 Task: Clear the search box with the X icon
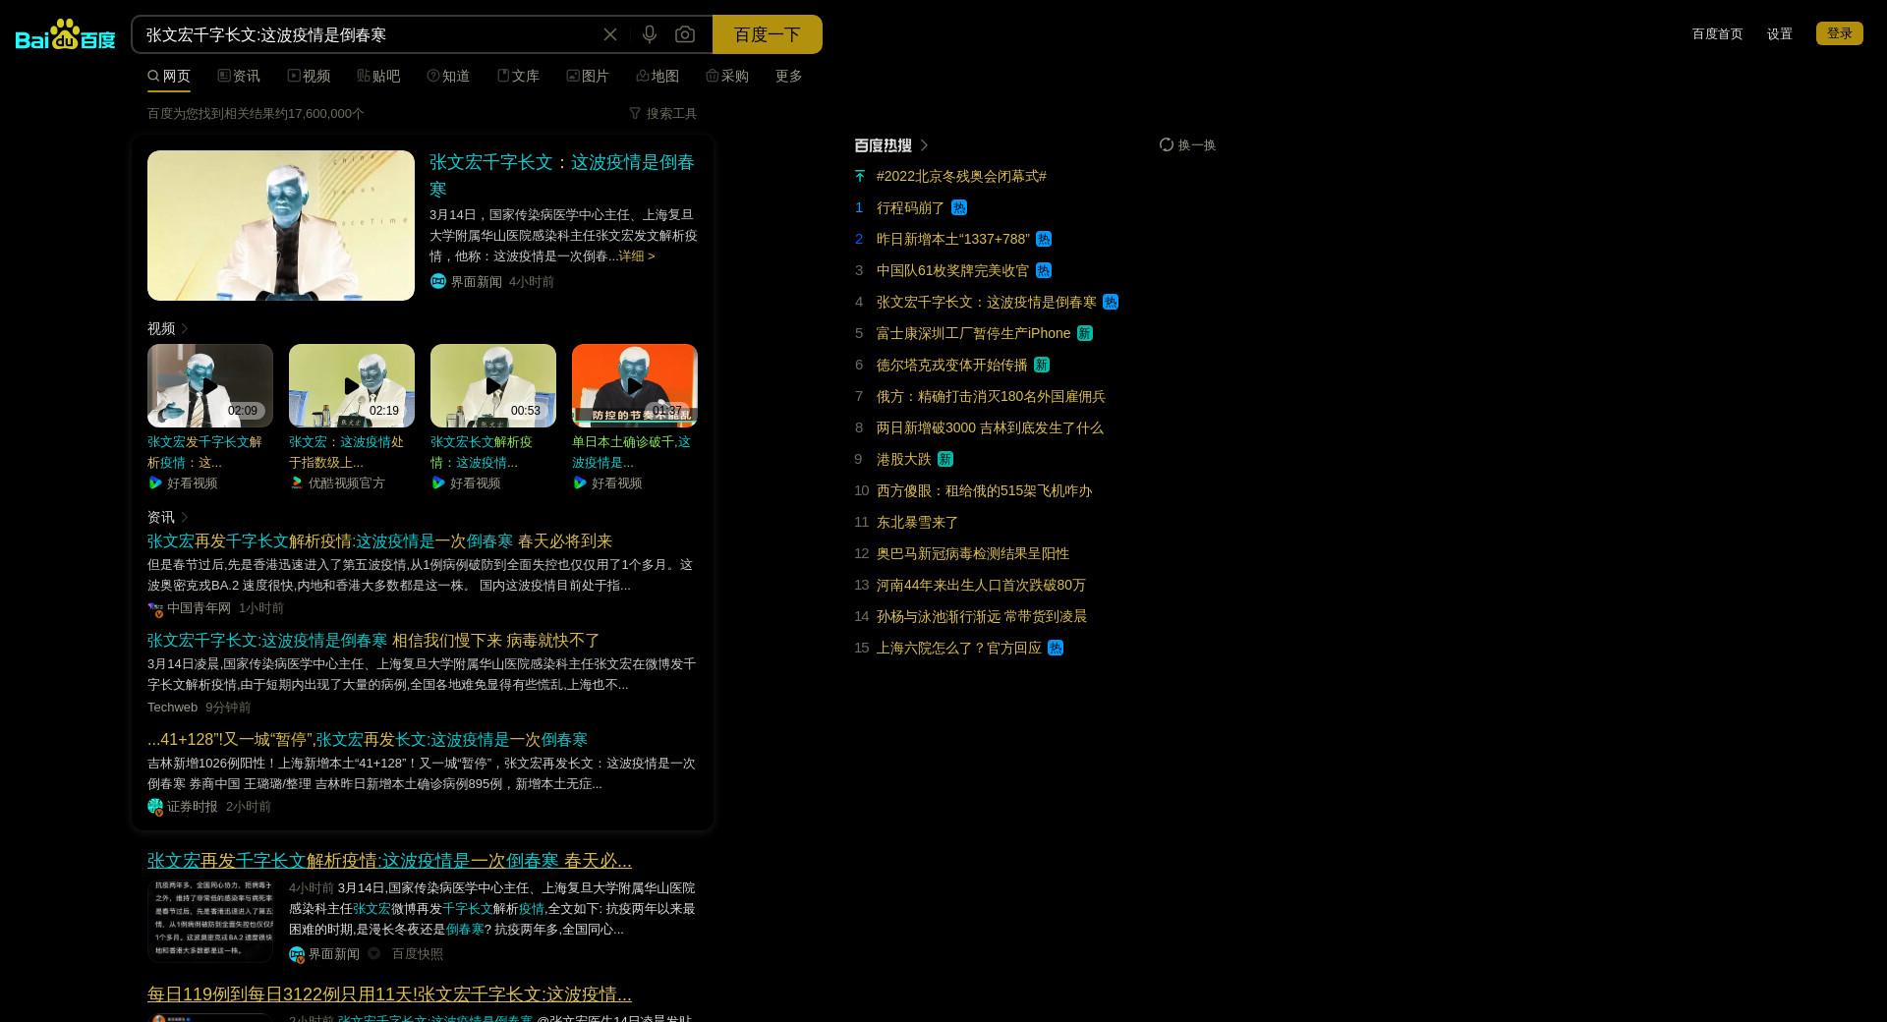pyautogui.click(x=610, y=34)
